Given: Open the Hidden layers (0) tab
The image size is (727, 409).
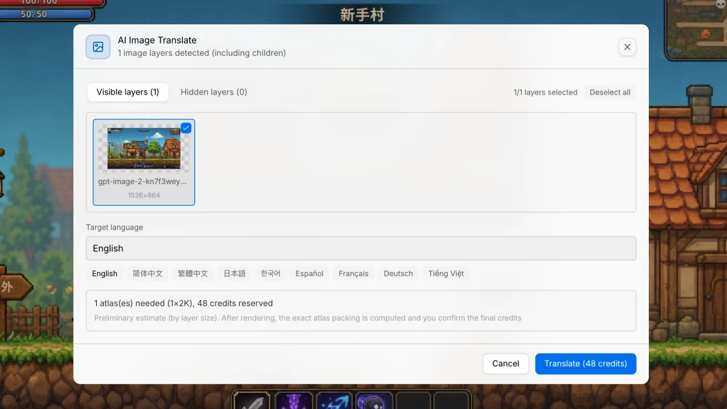Looking at the screenshot, I should pos(214,92).
